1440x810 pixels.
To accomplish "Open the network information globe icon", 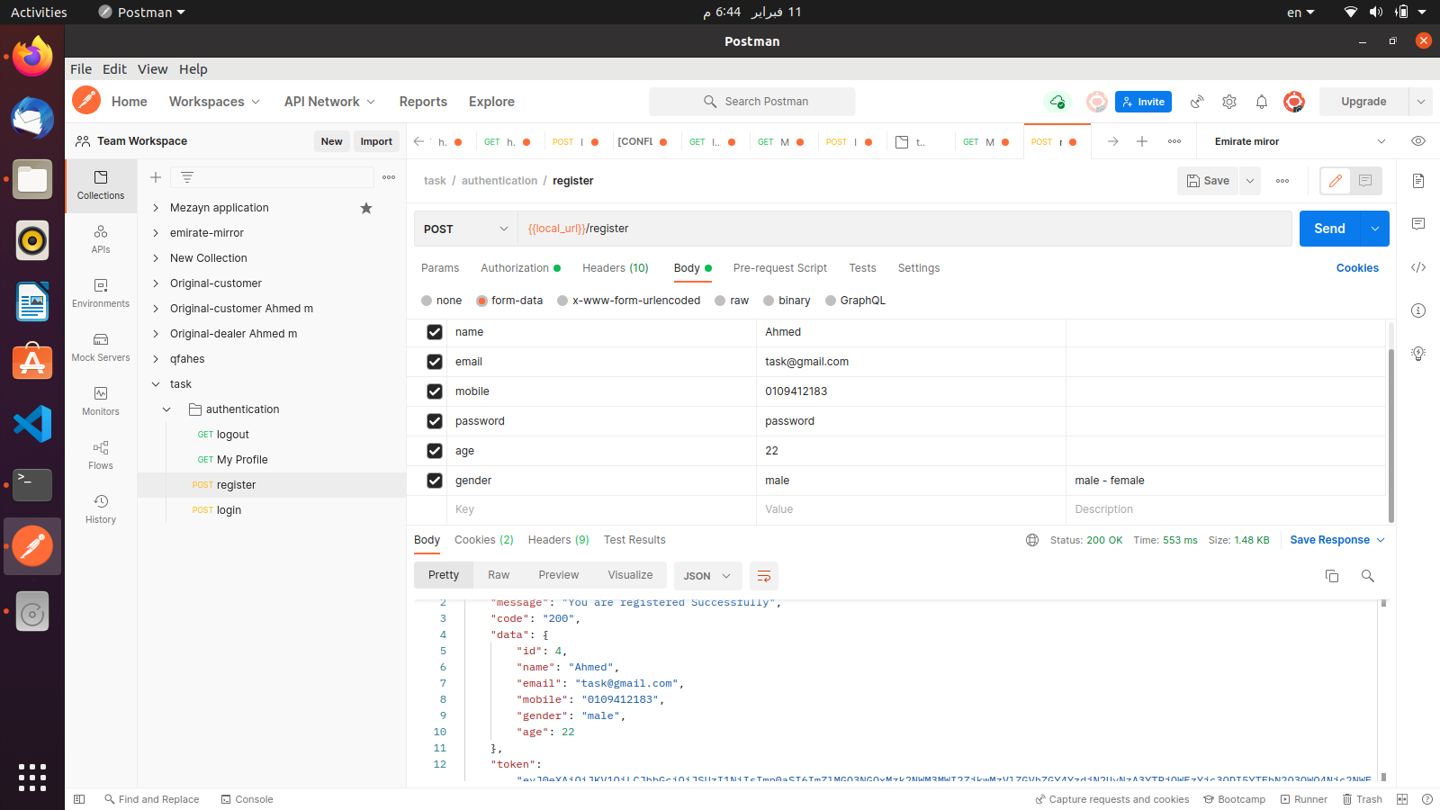I will 1032,540.
